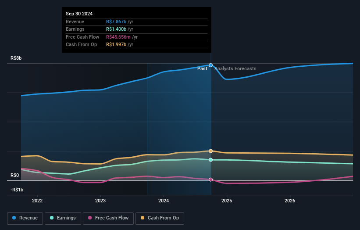360x230 pixels.
Task: Click the R$45.656m free cash flow value
Action: tap(118, 37)
